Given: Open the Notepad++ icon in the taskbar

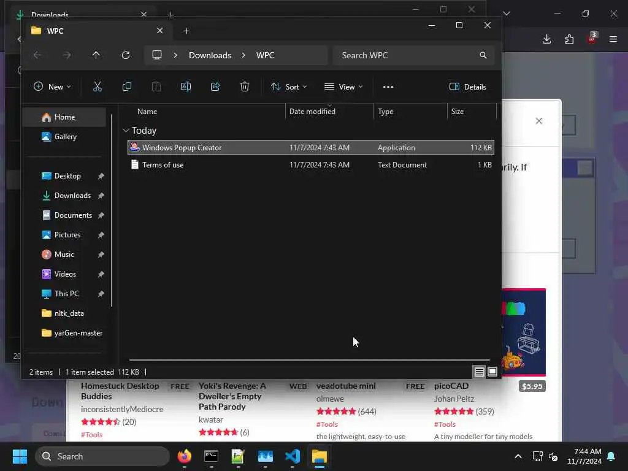Looking at the screenshot, I should click(238, 456).
